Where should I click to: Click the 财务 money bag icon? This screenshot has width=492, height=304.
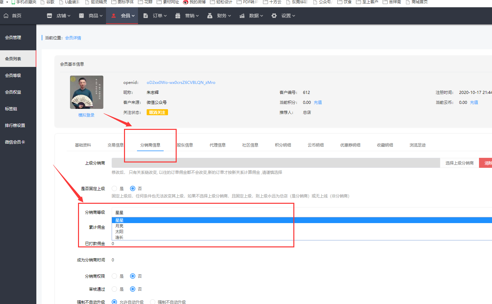tap(210, 16)
